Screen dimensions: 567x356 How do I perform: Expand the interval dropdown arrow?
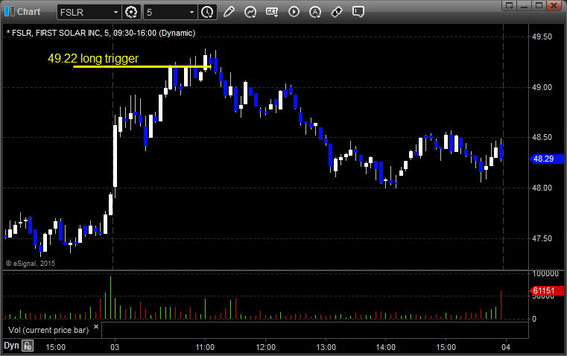click(x=192, y=12)
